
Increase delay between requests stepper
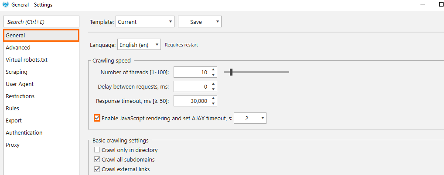[214, 84]
